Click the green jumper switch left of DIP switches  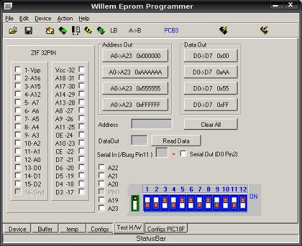[x=135, y=203]
